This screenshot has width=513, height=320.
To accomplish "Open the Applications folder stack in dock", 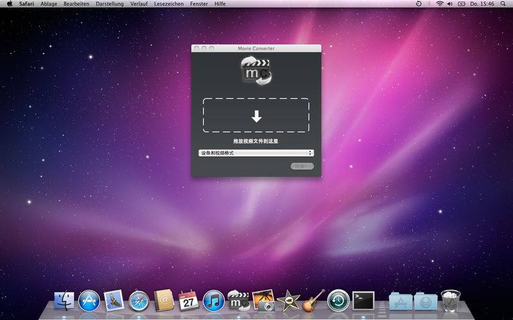I will [x=401, y=301].
